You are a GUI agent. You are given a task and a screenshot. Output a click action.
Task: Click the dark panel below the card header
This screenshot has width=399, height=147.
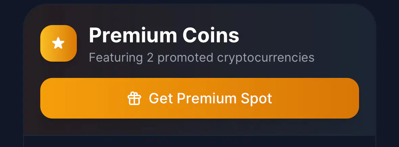coord(200,141)
